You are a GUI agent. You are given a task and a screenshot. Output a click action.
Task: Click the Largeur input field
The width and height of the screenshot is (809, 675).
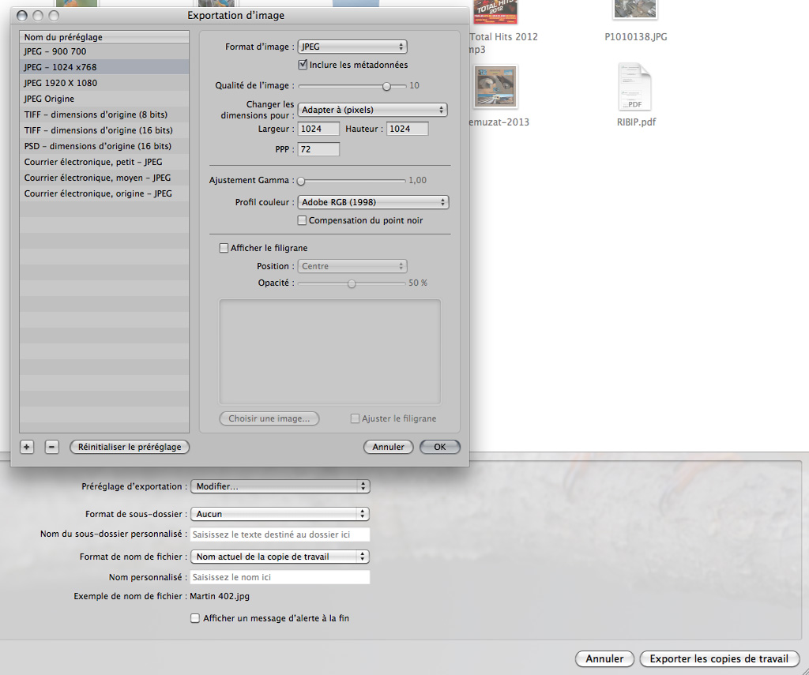(x=319, y=129)
